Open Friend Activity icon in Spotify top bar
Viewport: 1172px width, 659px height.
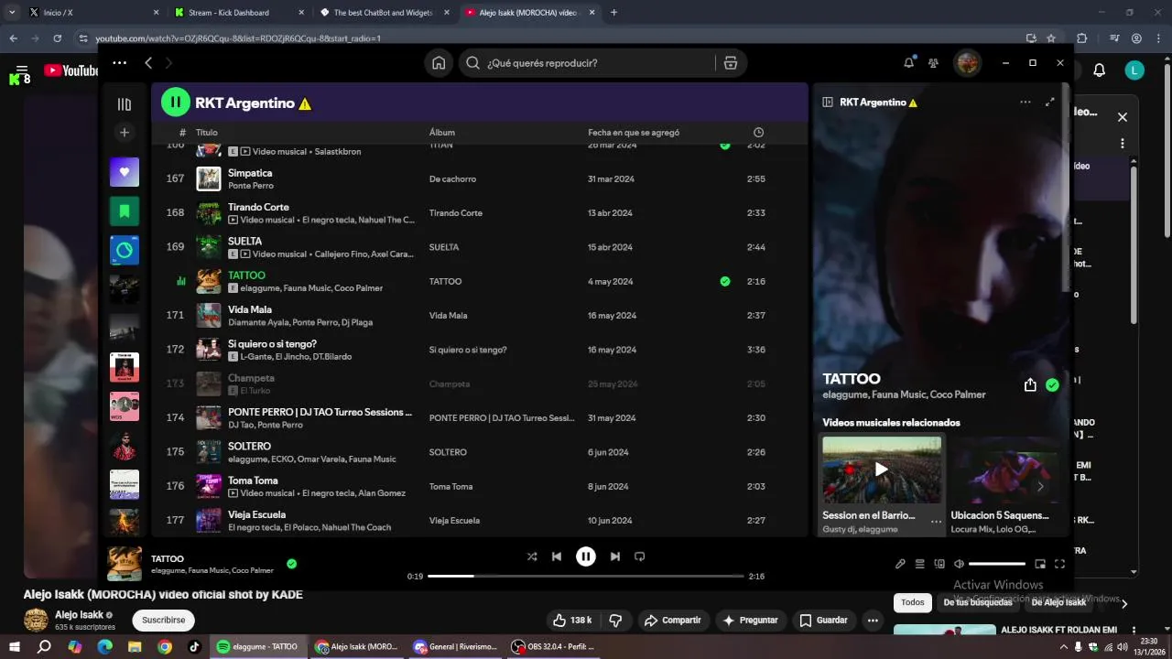pos(933,63)
